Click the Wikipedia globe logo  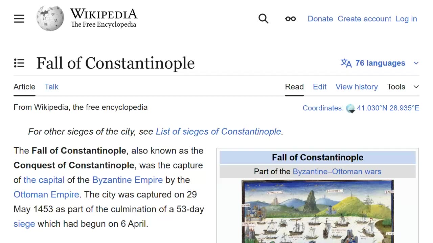click(x=50, y=19)
